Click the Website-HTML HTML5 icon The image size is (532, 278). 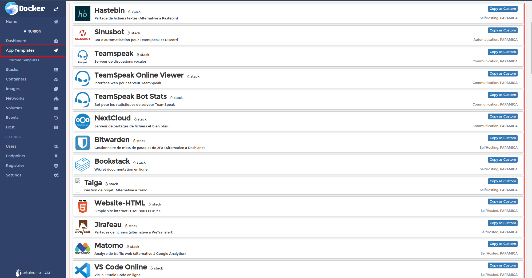click(x=83, y=206)
